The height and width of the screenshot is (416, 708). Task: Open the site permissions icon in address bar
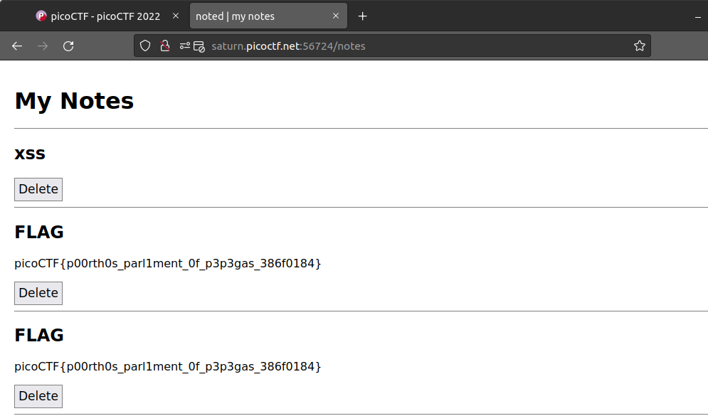point(185,46)
